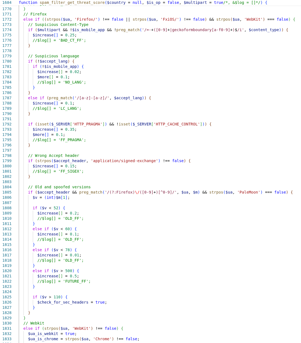Click '$more[] = 0.1;' on line 1794
This screenshot has height=343, width=301.
pyautogui.click(x=49, y=135)
